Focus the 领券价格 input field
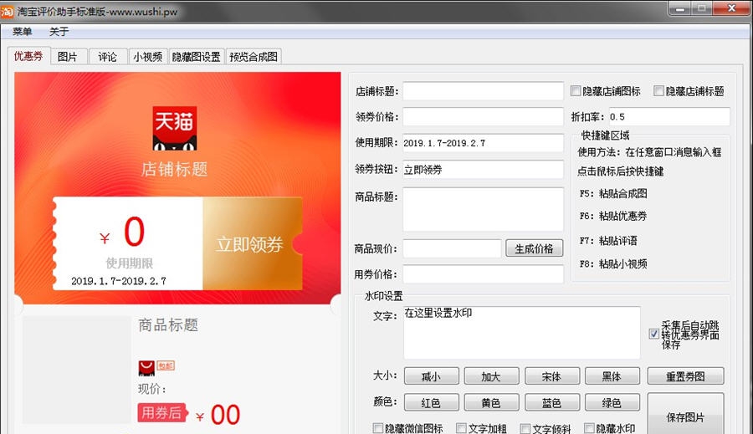 click(x=483, y=117)
